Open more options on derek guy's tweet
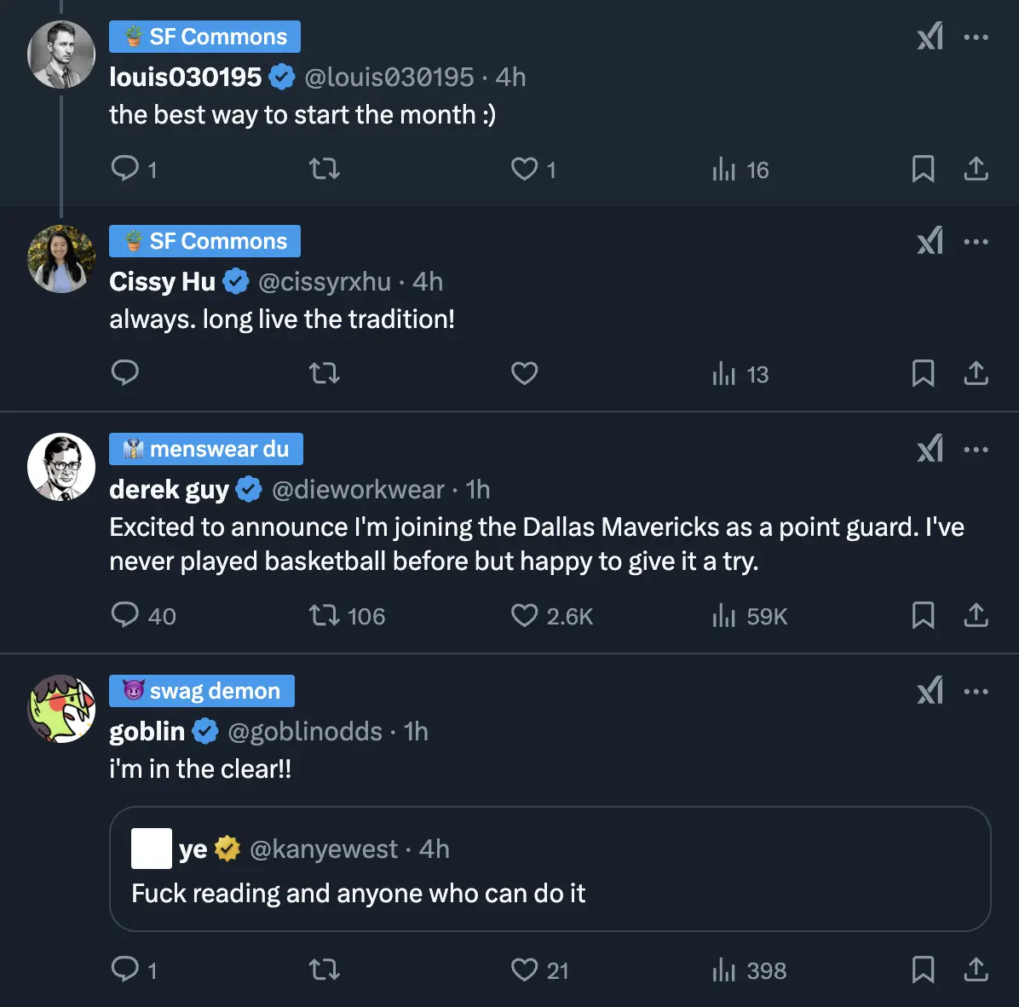This screenshot has height=1007, width=1019. coord(976,450)
